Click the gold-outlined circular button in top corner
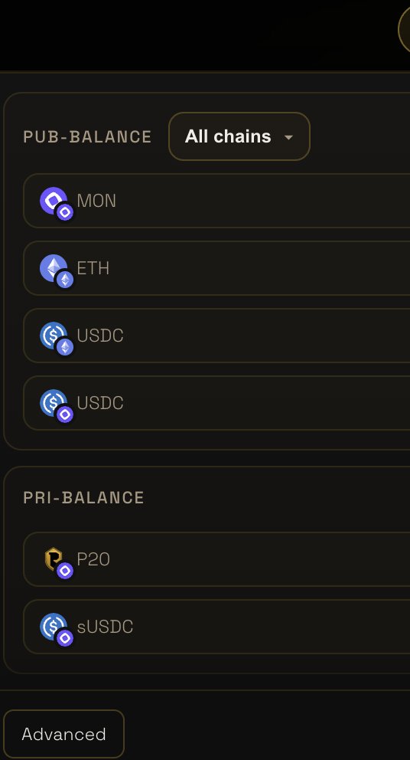The height and width of the screenshot is (760, 410). [x=404, y=29]
